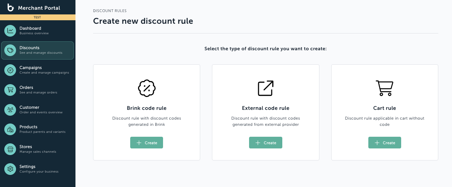
Task: Create an External code rule
Action: click(x=265, y=143)
